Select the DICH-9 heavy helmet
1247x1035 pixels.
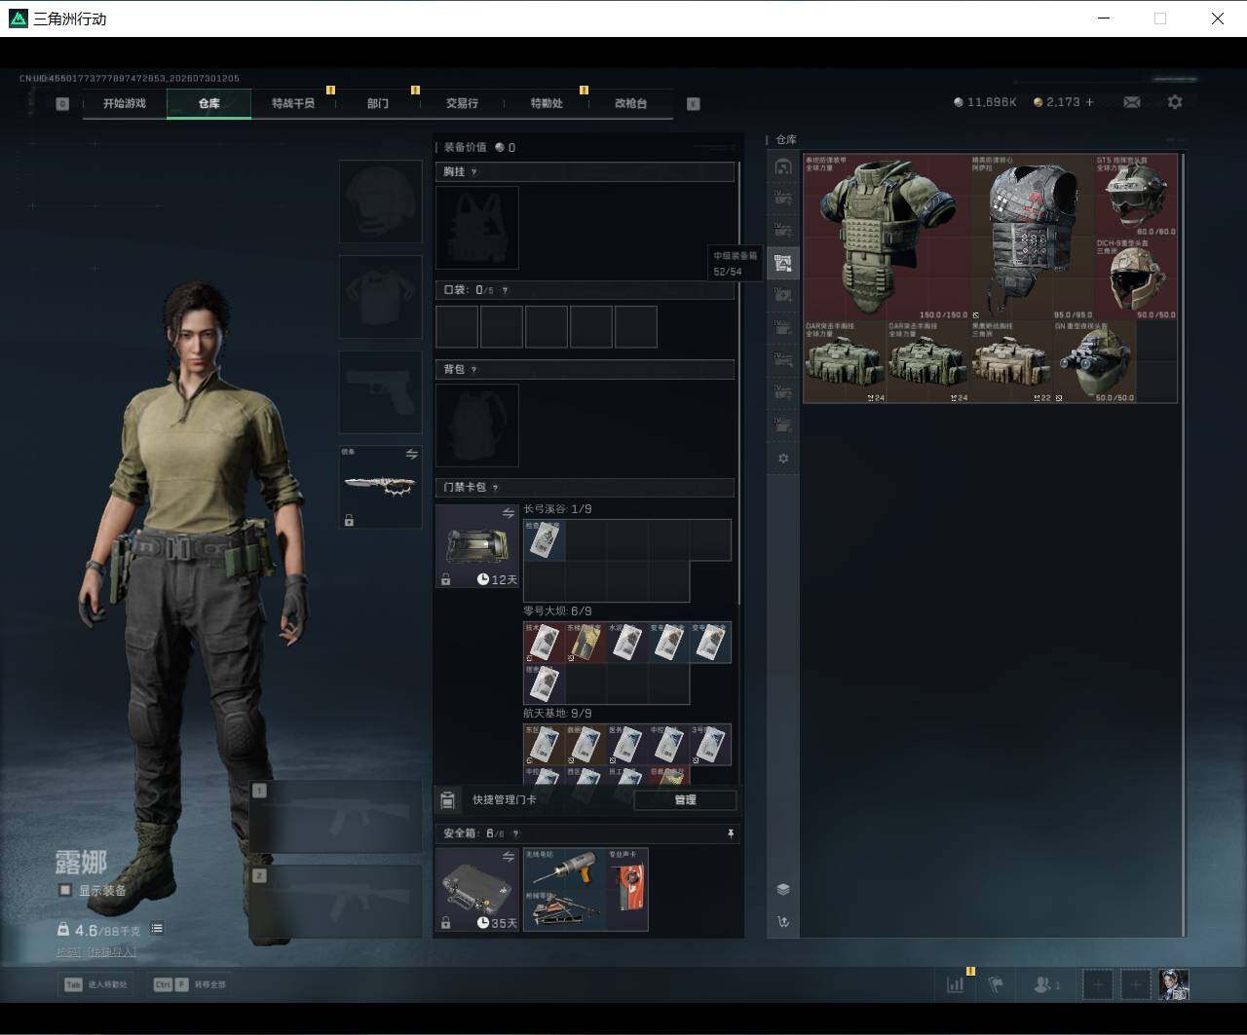[1136, 279]
